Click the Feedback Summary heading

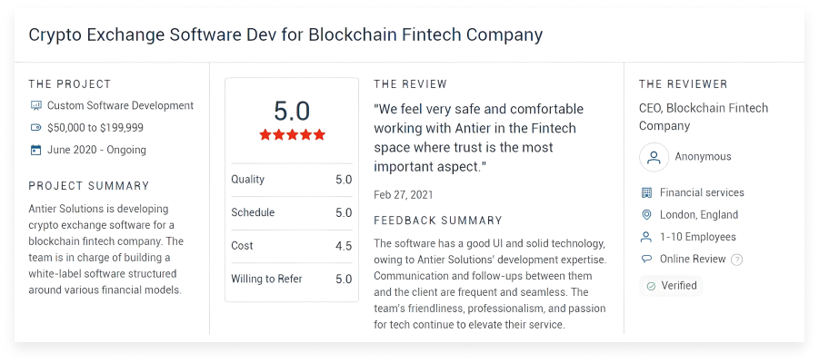click(x=438, y=221)
